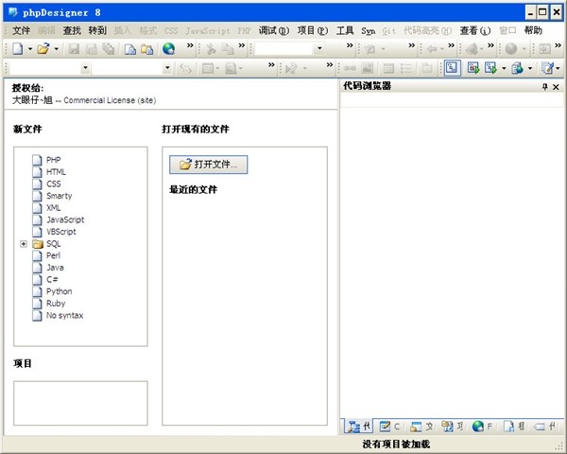Open dropdown arrow beside second run icon
Viewport: 567px width, 454px height.
(504, 68)
